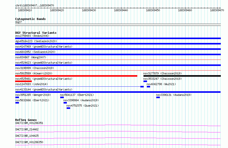This screenshot has width=228, height=148.
Task: Click the 6q27 cytogenetic band label
Action: [18, 22]
